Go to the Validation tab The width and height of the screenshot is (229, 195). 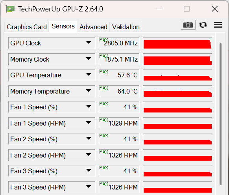point(126,27)
